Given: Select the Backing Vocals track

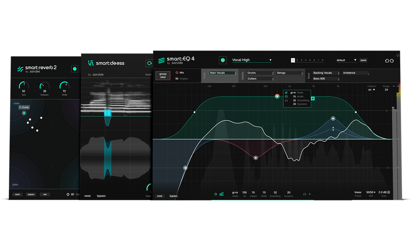Looking at the screenshot, I should click(326, 73).
